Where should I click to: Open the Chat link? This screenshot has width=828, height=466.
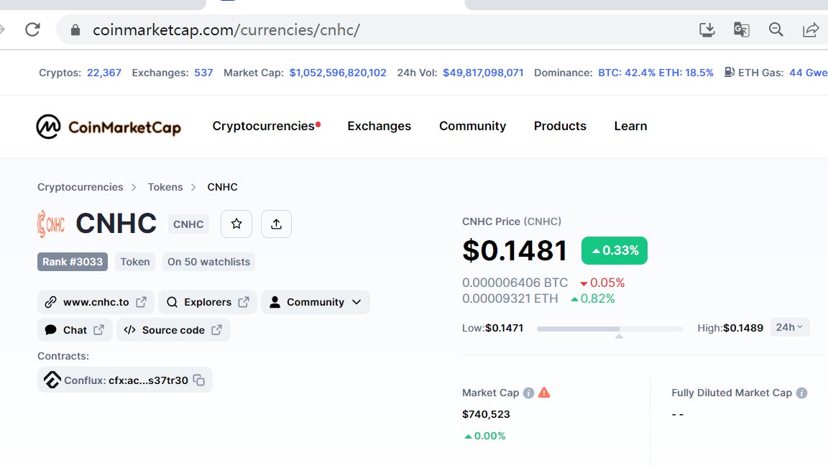[x=75, y=330]
